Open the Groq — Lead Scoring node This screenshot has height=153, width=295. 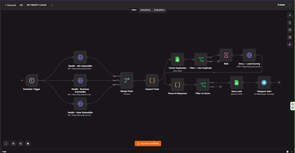point(249,55)
